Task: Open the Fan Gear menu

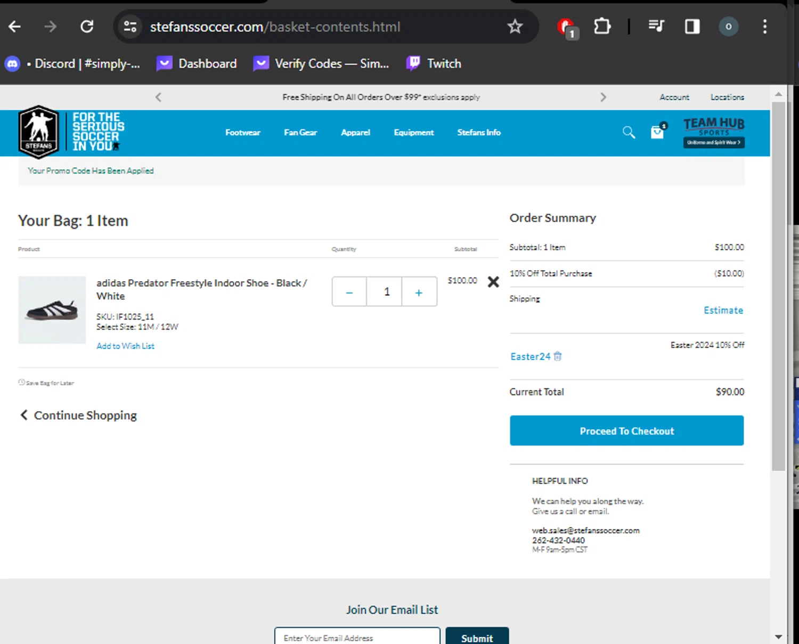Action: click(x=300, y=133)
